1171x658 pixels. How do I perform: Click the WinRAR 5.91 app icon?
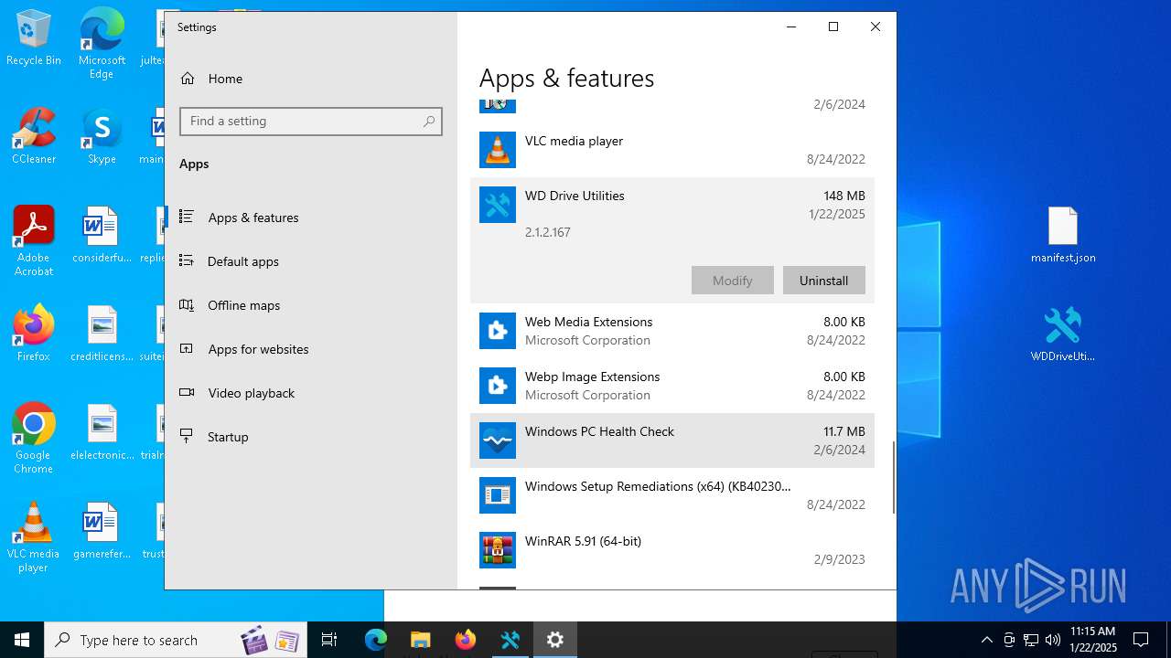(498, 550)
